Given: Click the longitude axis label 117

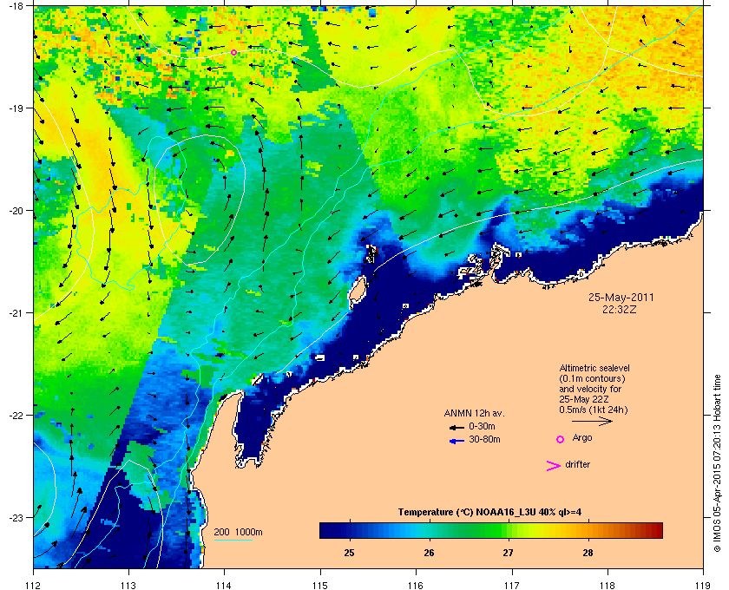Looking at the screenshot, I should coord(511,585).
